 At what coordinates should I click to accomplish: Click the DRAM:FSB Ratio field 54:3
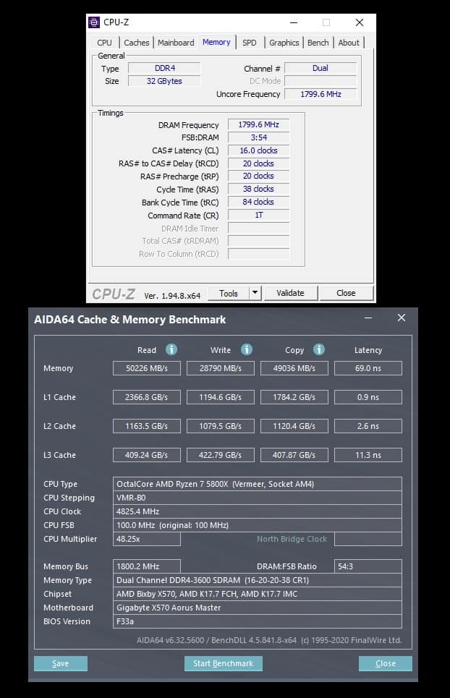[368, 566]
